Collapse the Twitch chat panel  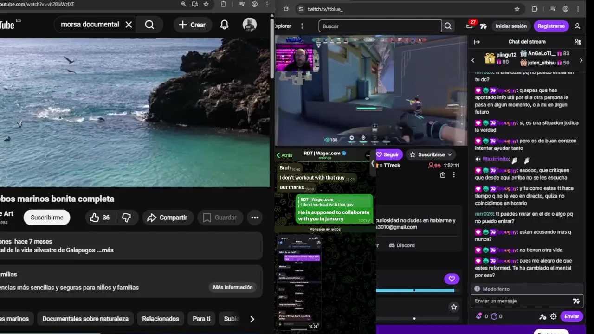[x=477, y=42]
